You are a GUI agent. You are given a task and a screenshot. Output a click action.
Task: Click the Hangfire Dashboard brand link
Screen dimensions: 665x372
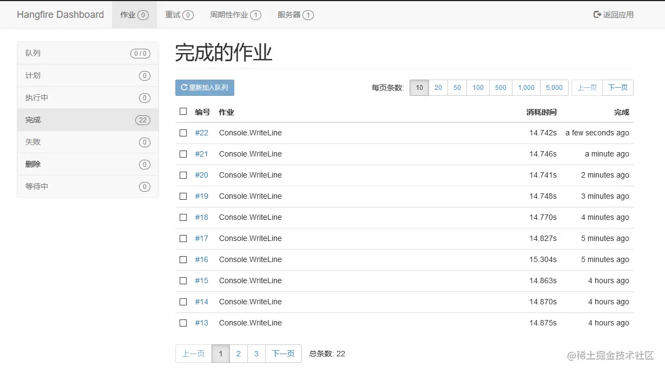click(x=60, y=15)
